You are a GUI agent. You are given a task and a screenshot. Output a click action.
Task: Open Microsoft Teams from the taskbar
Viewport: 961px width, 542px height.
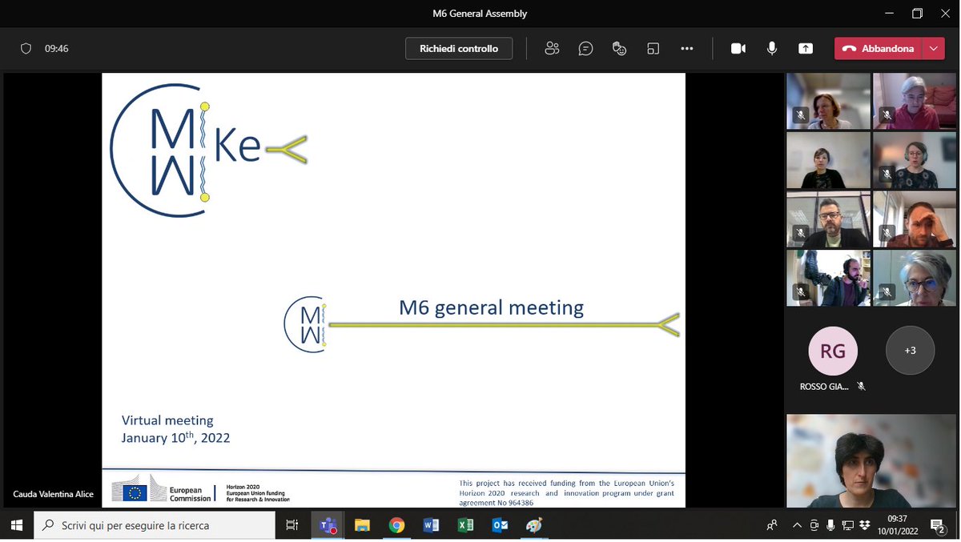(x=328, y=525)
